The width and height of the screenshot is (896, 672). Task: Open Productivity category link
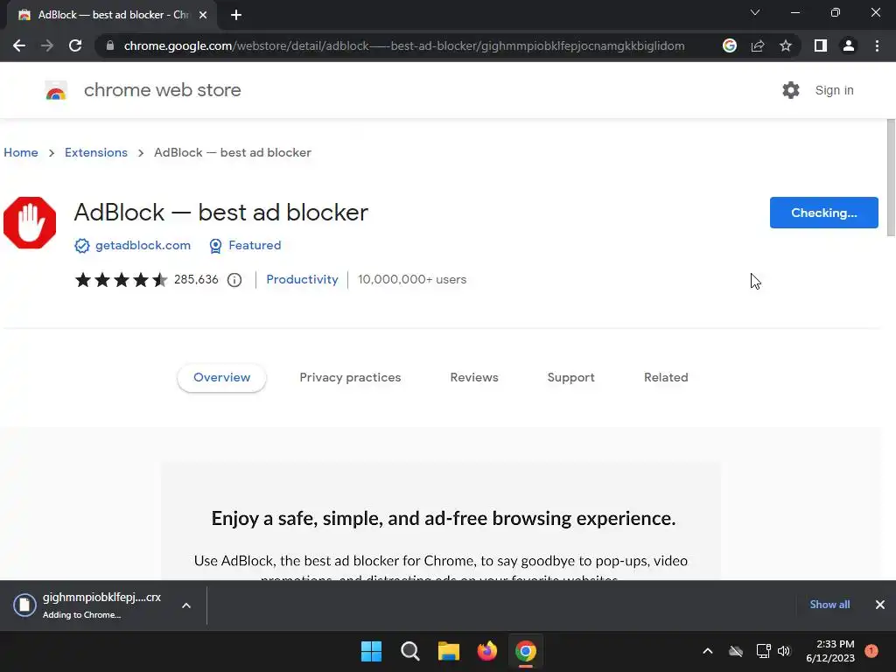pos(302,279)
